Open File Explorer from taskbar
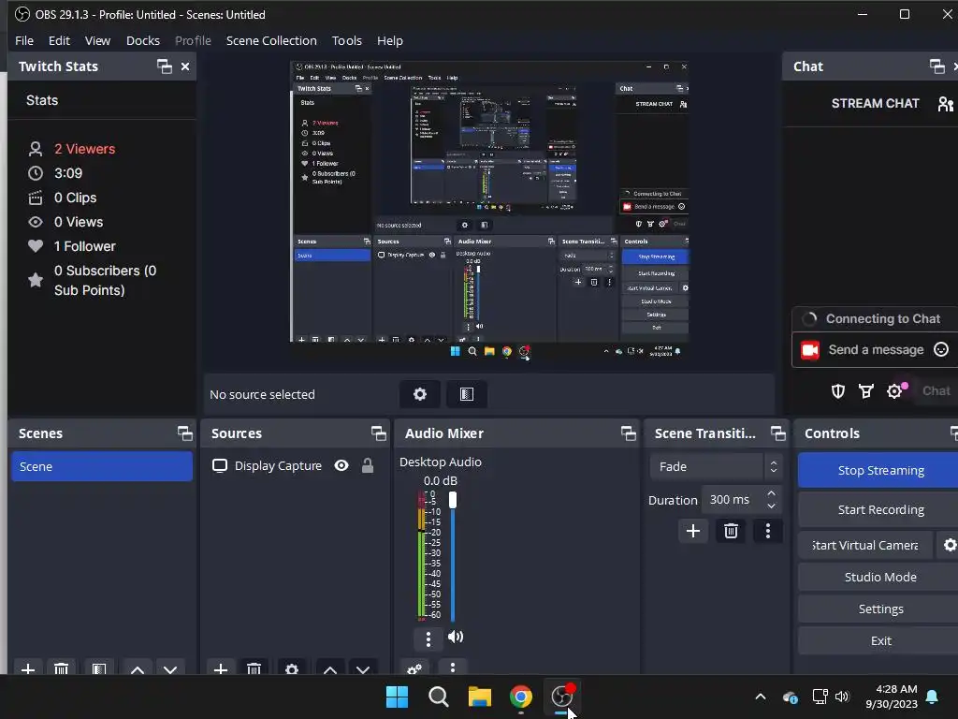The height and width of the screenshot is (719, 958). point(480,697)
